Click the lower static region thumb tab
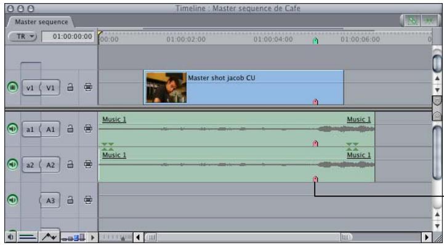The image size is (444, 245). [x=437, y=116]
